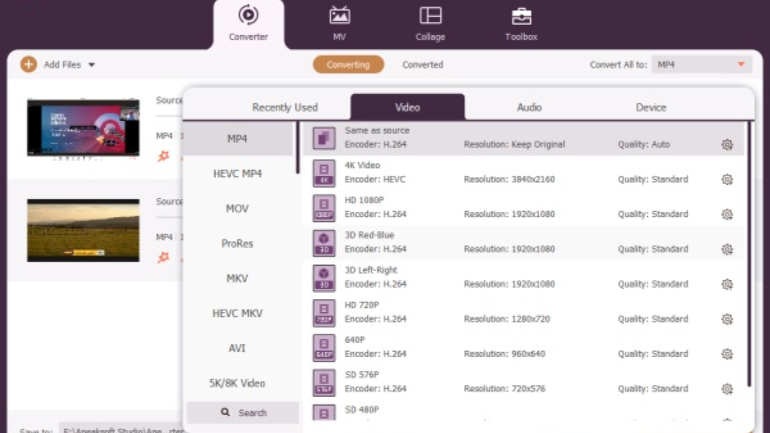Screen dimensions: 770x433
Task: Click the 640P preset icon
Action: pyautogui.click(x=324, y=347)
